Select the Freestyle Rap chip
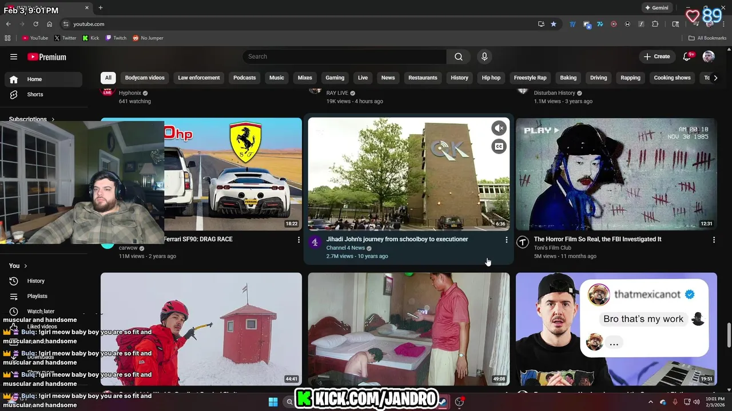732x411 pixels. pos(530,78)
